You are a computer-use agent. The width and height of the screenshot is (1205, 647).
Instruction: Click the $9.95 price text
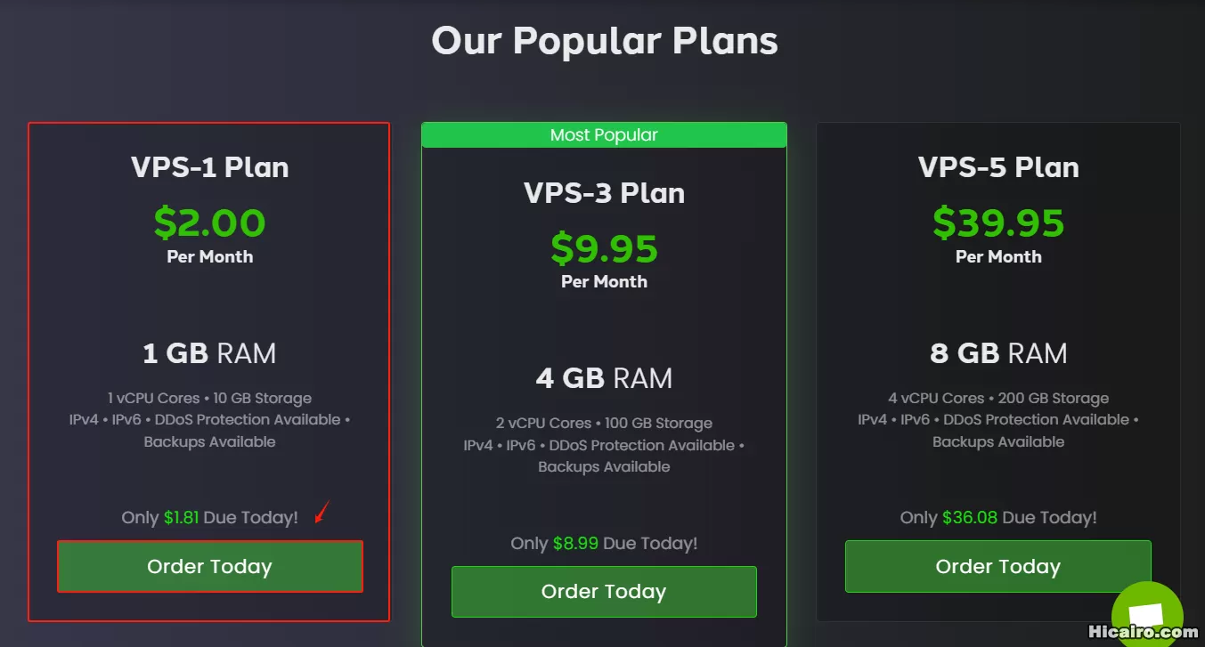pos(605,247)
